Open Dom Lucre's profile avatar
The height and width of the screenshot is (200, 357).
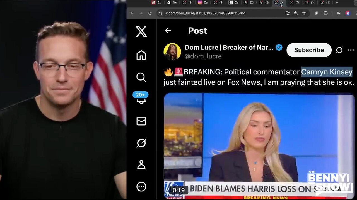point(172,52)
